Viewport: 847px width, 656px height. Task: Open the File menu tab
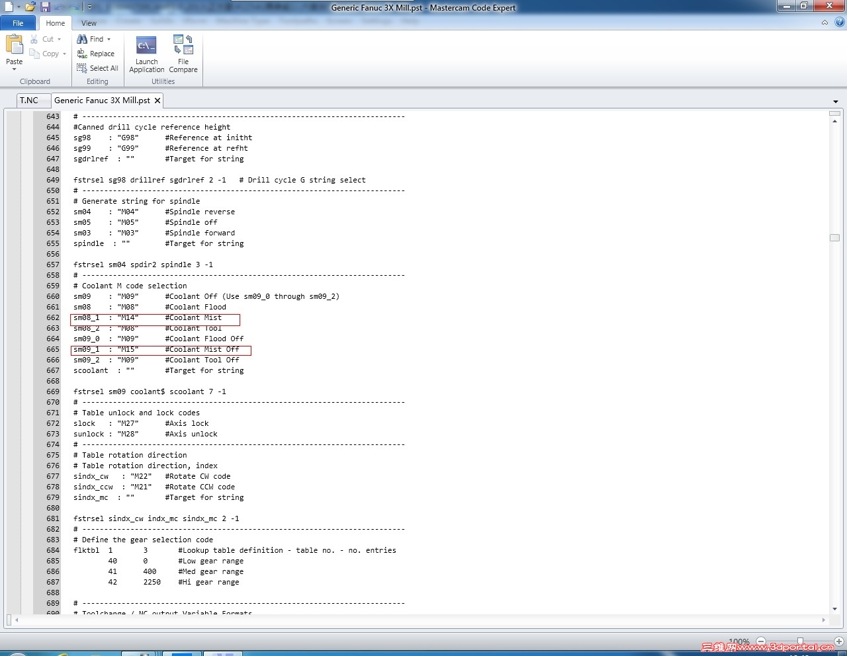(18, 23)
